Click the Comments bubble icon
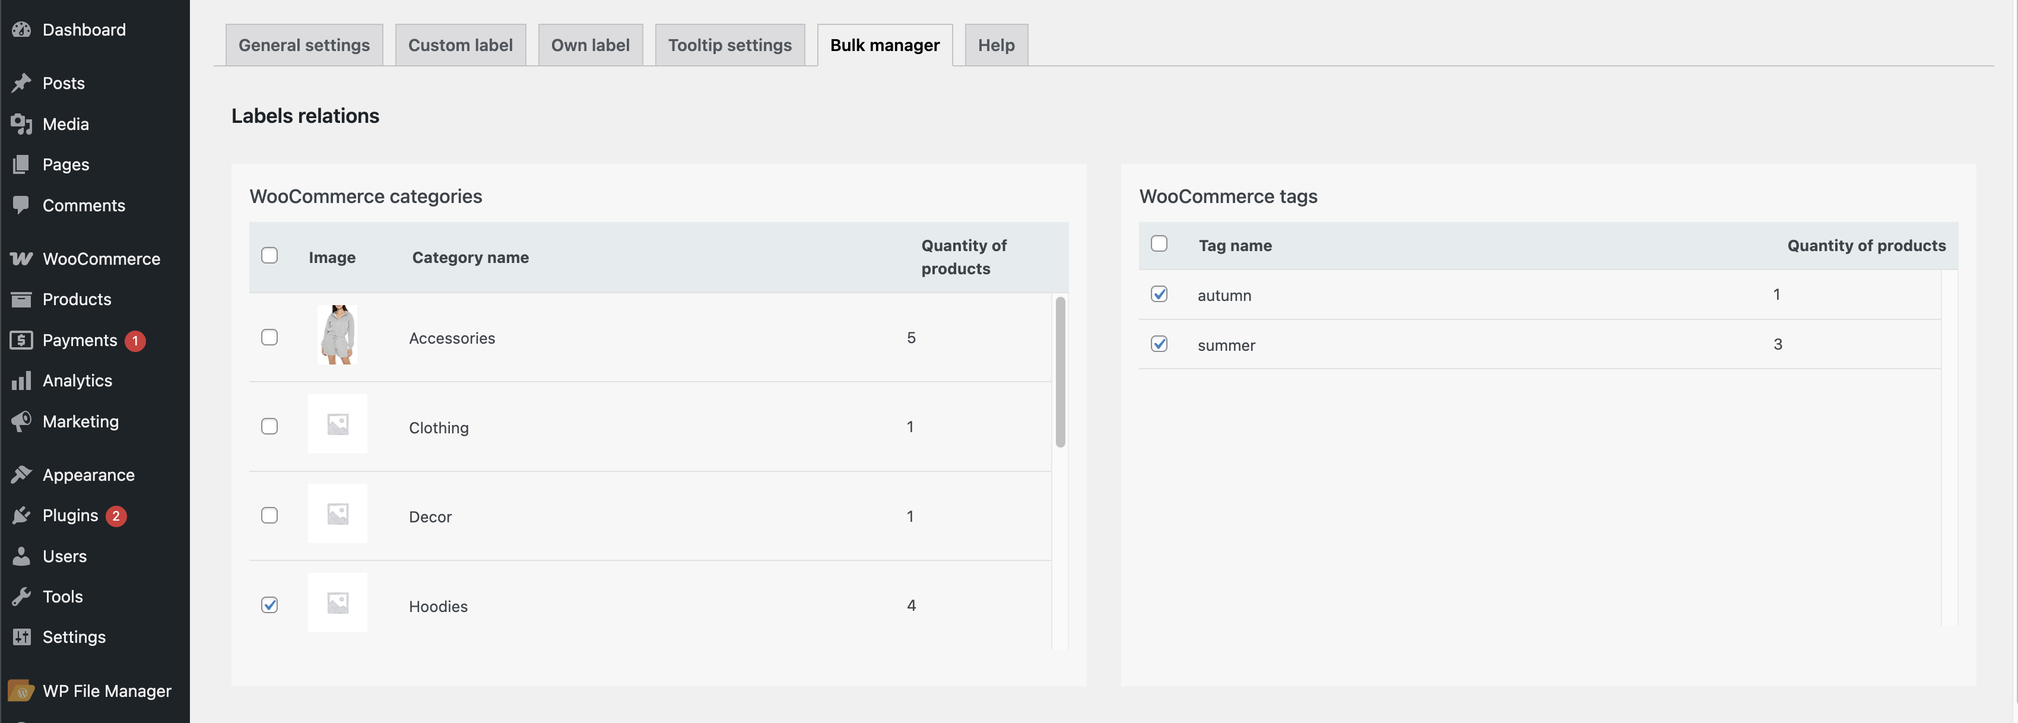This screenshot has width=2018, height=723. [21, 205]
